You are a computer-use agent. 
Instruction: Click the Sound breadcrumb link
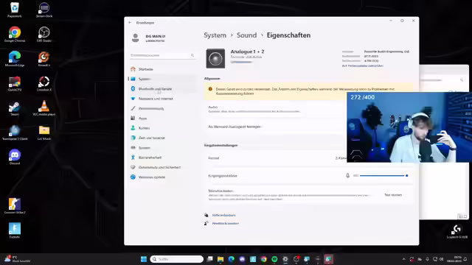click(246, 35)
